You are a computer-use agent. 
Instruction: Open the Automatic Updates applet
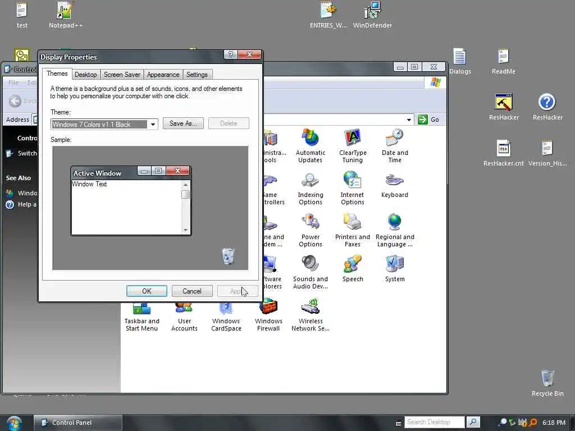(x=310, y=146)
